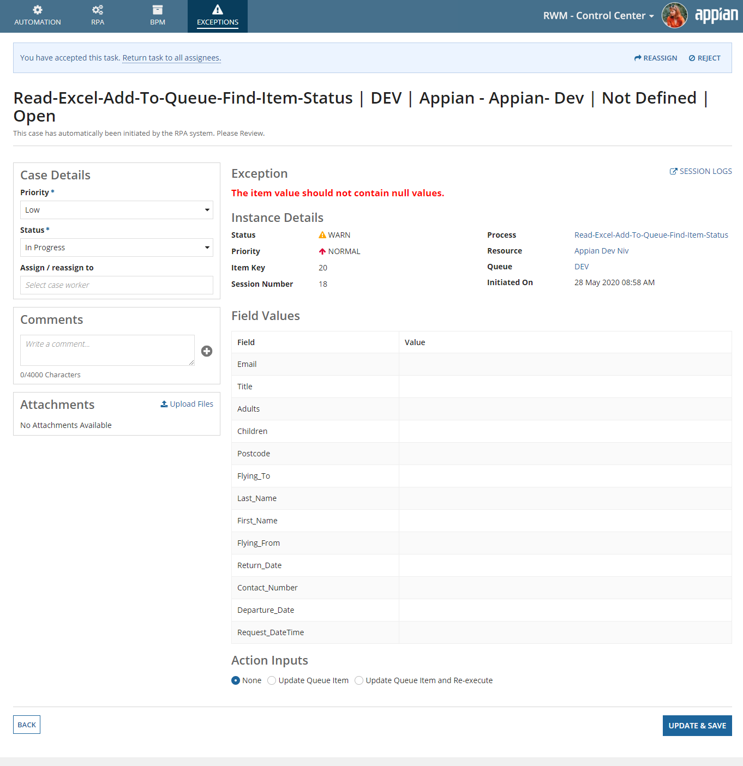Select the None action input

point(236,680)
